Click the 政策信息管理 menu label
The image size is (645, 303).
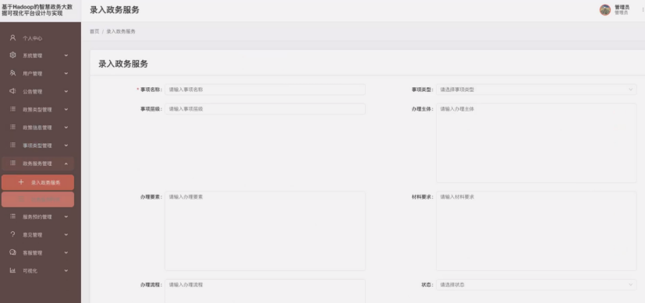click(37, 128)
